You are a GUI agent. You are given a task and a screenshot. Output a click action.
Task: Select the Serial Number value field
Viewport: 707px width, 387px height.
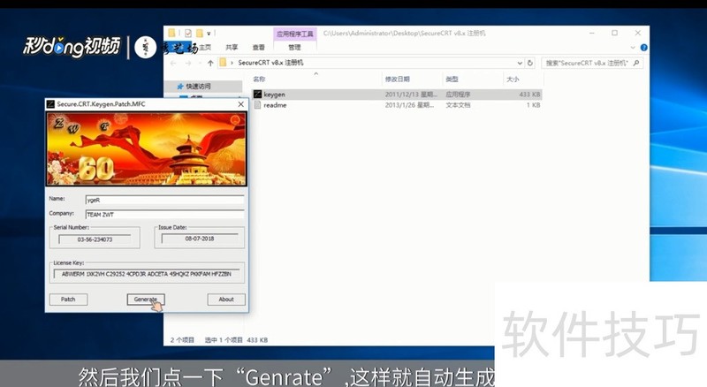point(95,239)
